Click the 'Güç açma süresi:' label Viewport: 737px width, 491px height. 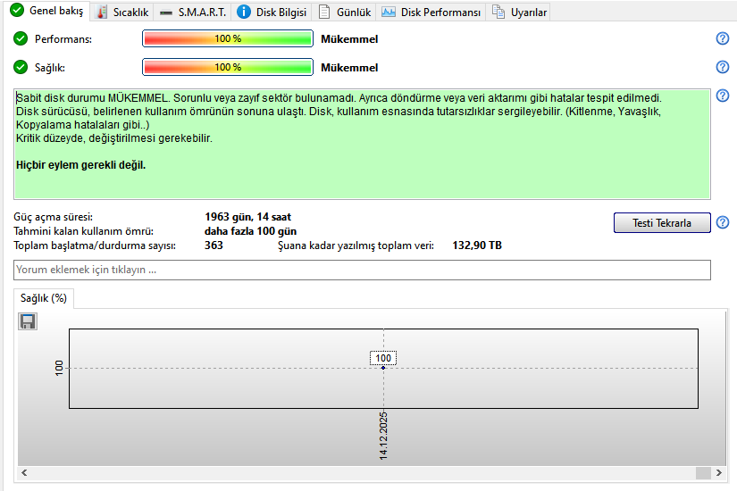53,217
